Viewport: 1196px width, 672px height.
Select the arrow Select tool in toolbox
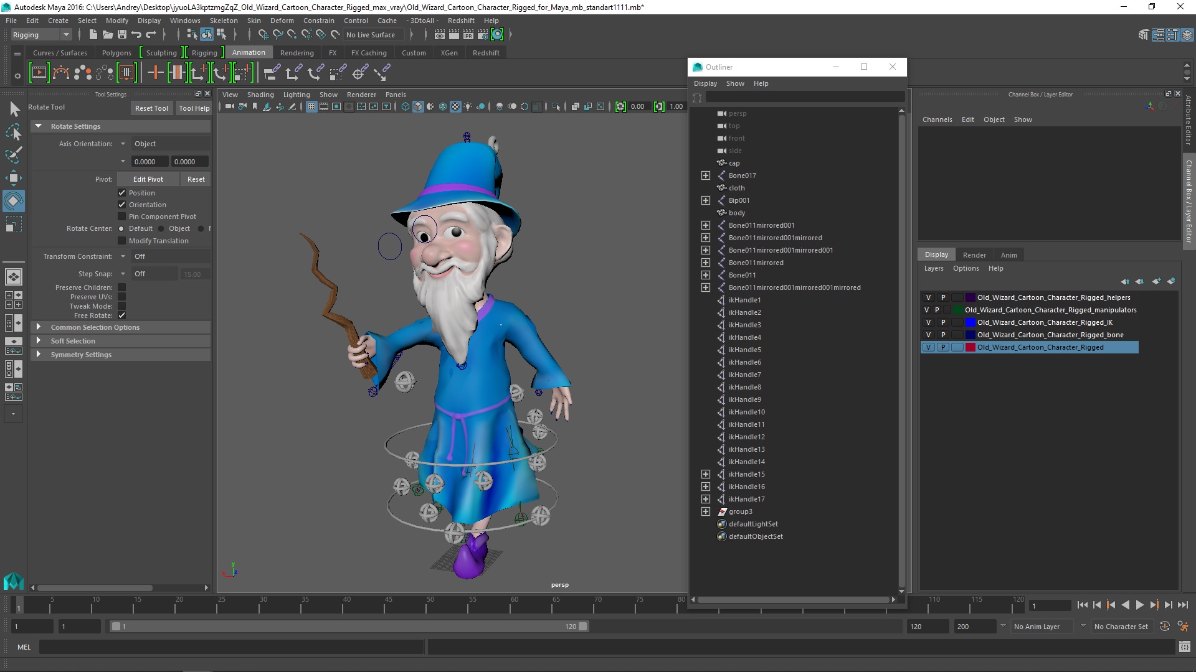point(14,110)
